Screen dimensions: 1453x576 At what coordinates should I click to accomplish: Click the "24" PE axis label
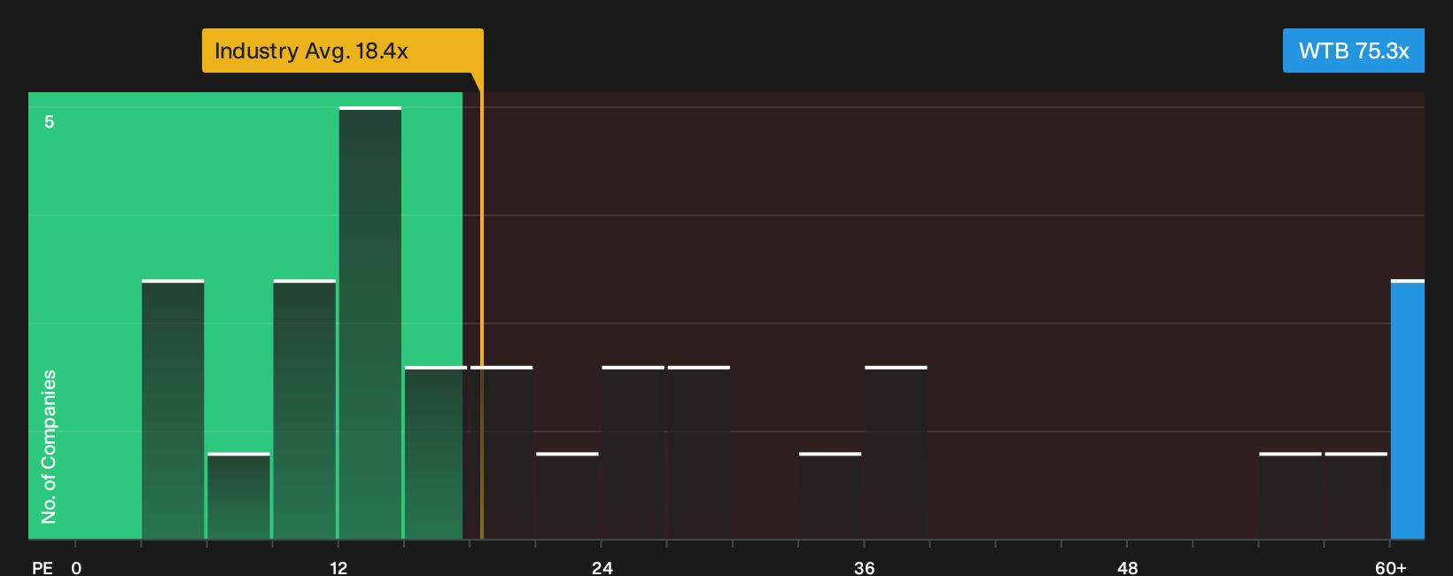click(x=602, y=567)
